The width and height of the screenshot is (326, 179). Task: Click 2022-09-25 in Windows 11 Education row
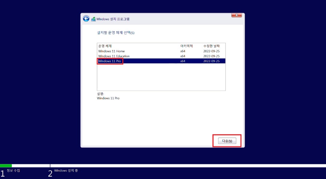[211, 56]
